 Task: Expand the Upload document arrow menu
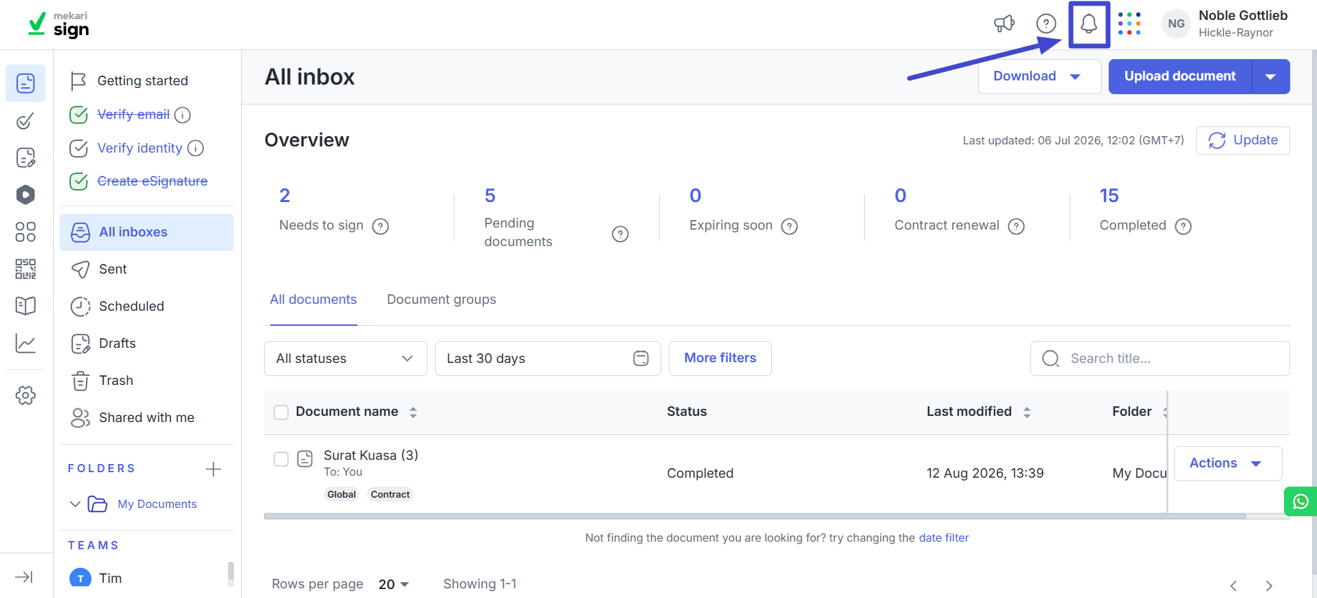click(x=1271, y=76)
